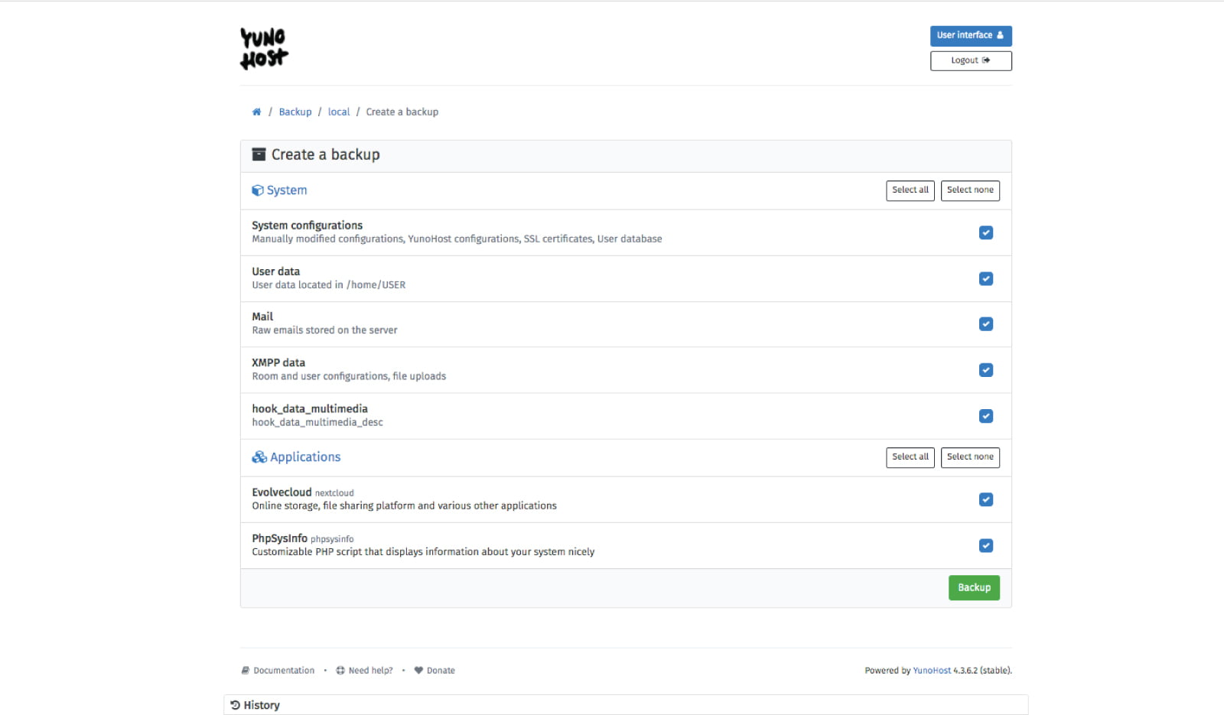Expand the History panel
1224x715 pixels.
(262, 704)
